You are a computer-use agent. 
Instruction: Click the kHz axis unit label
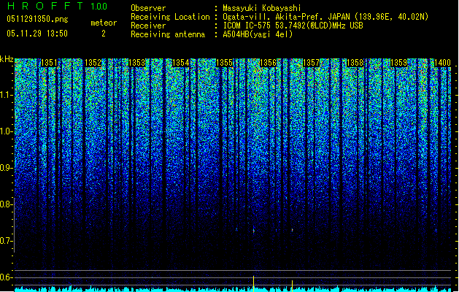click(x=7, y=60)
